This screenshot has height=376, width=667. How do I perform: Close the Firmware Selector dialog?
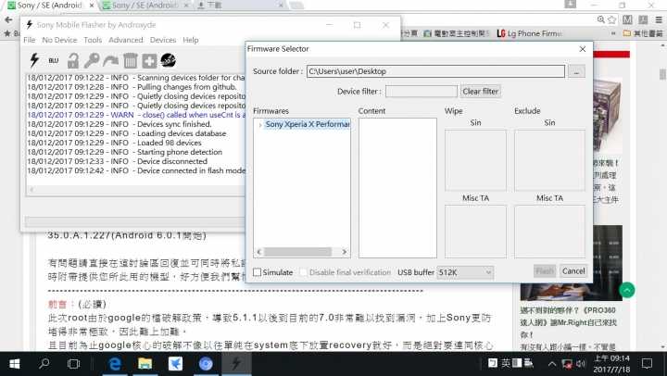pos(583,49)
